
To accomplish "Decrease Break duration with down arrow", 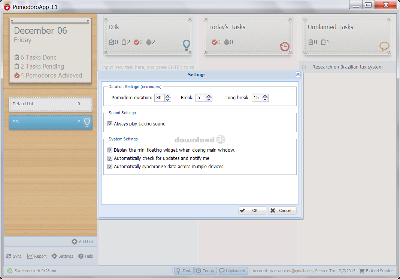I will pos(209,100).
